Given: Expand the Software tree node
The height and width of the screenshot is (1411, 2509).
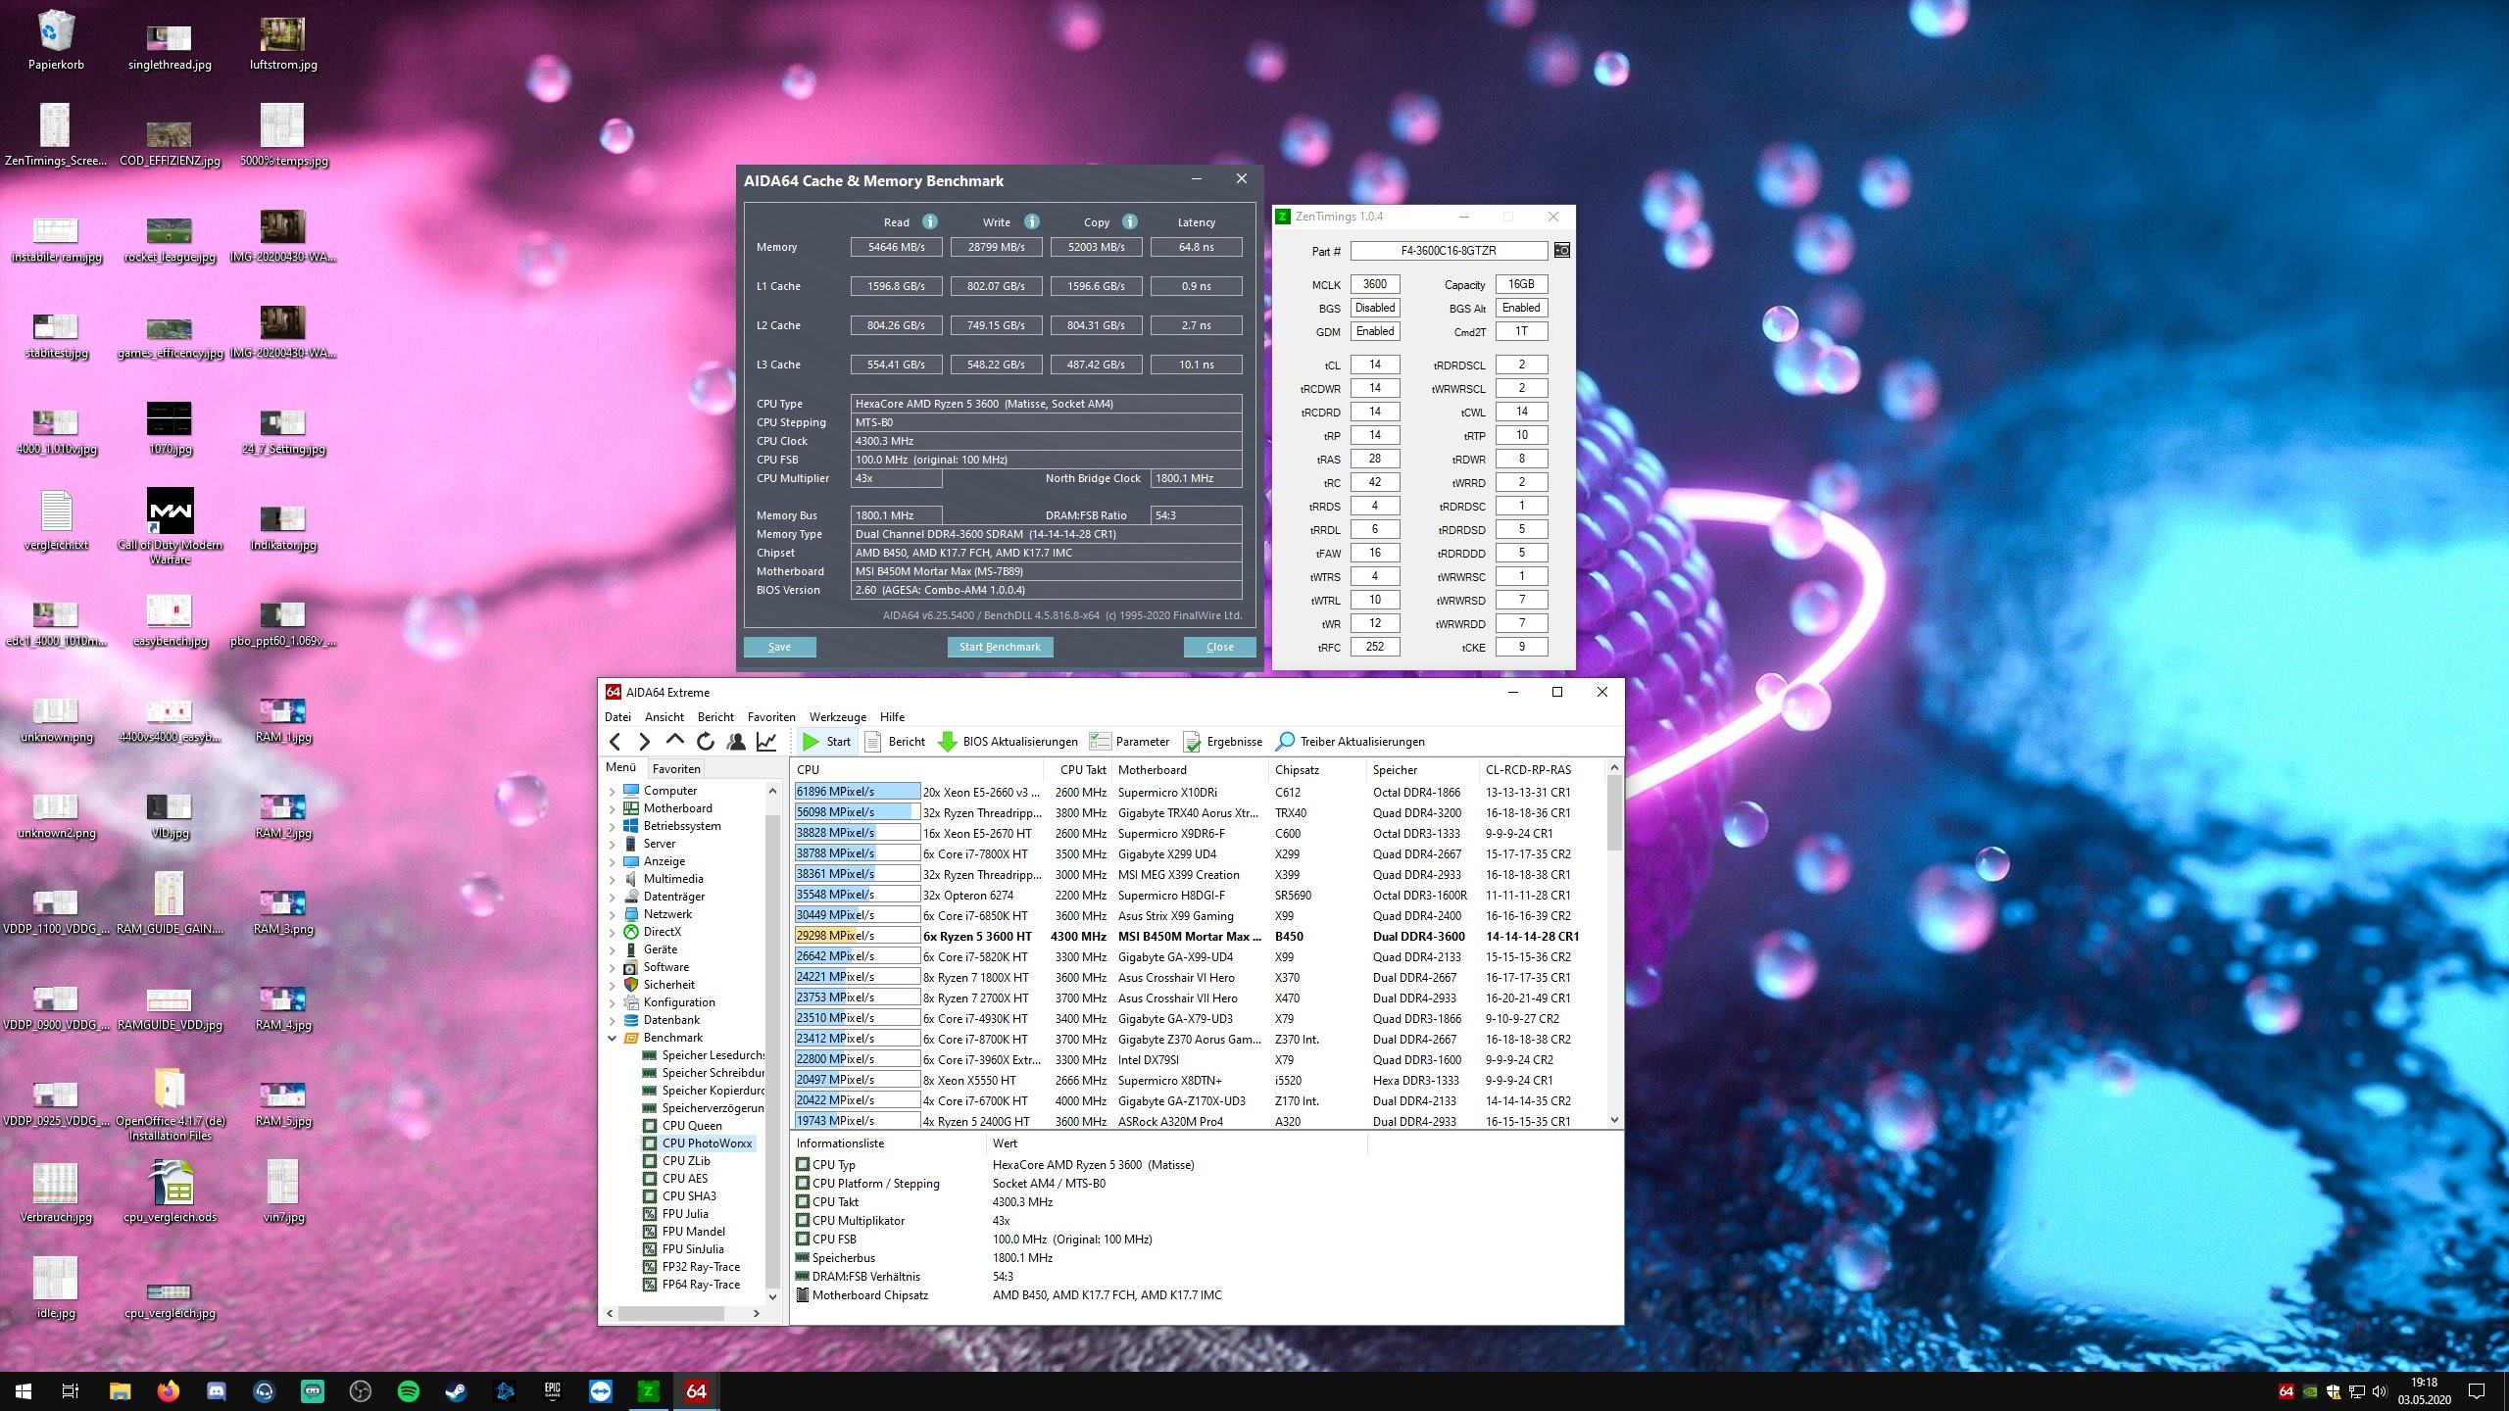Looking at the screenshot, I should click(613, 967).
